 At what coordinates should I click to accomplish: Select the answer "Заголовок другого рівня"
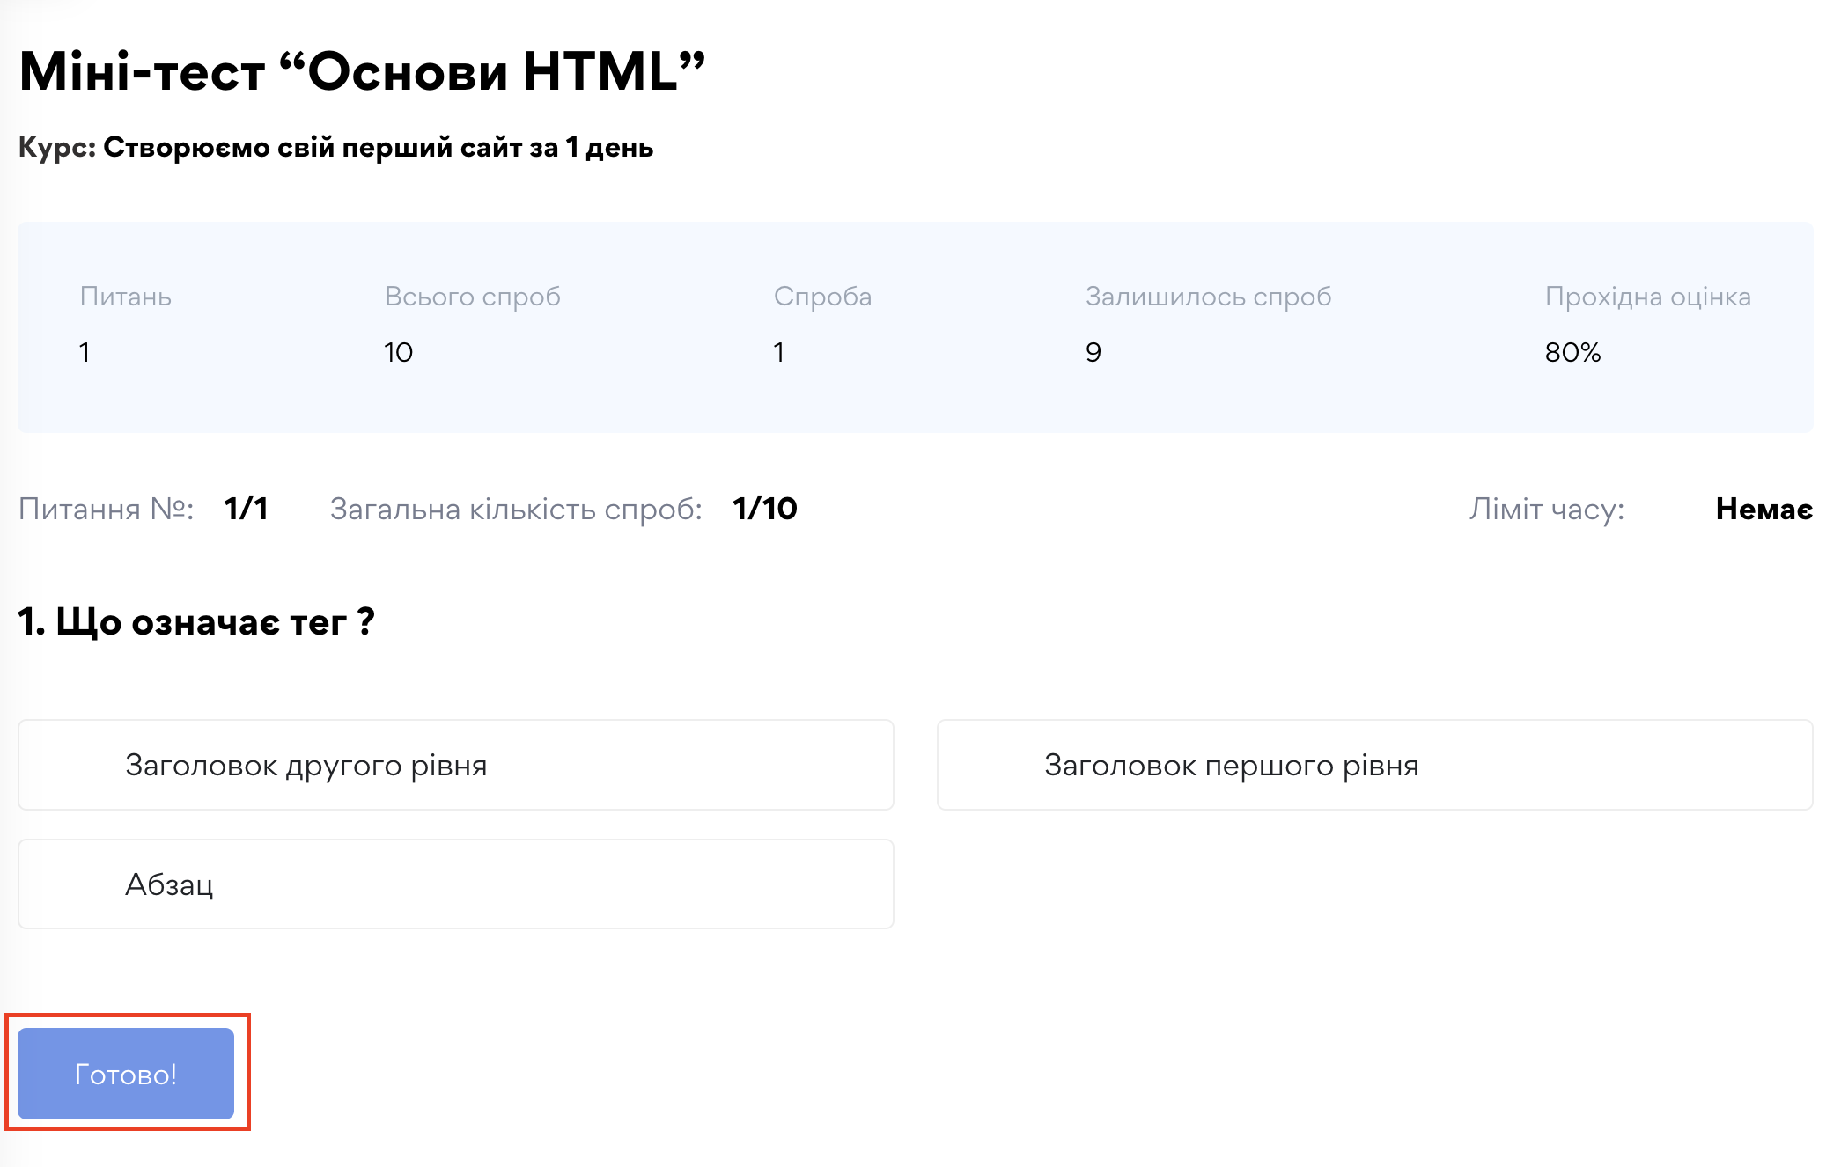point(454,765)
